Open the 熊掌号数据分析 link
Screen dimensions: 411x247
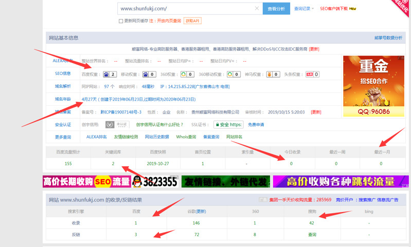388,38
